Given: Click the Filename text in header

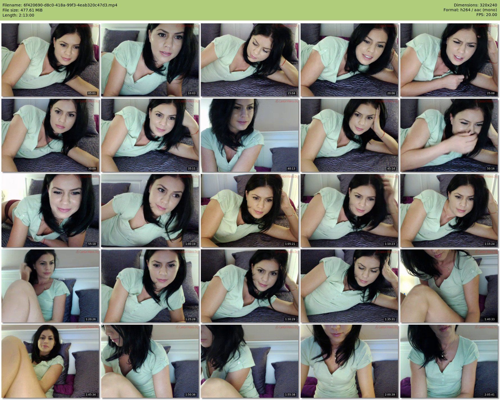Looking at the screenshot, I should pyautogui.click(x=60, y=5).
